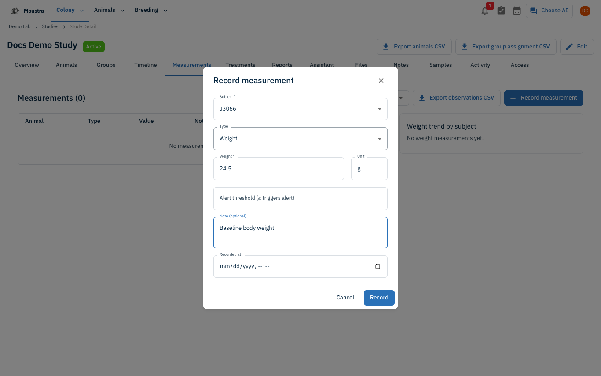The width and height of the screenshot is (601, 376).
Task: Click the plus icon on Record measurement
Action: tap(513, 98)
